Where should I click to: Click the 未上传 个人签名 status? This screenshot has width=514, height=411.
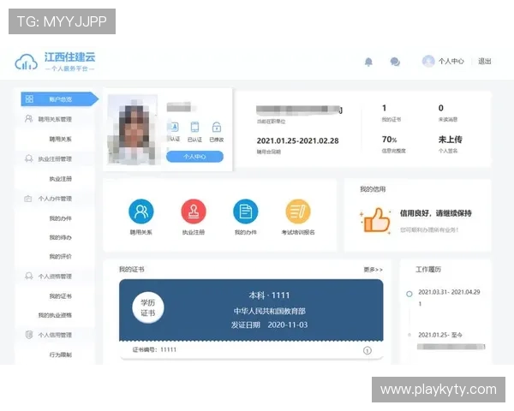coord(450,140)
